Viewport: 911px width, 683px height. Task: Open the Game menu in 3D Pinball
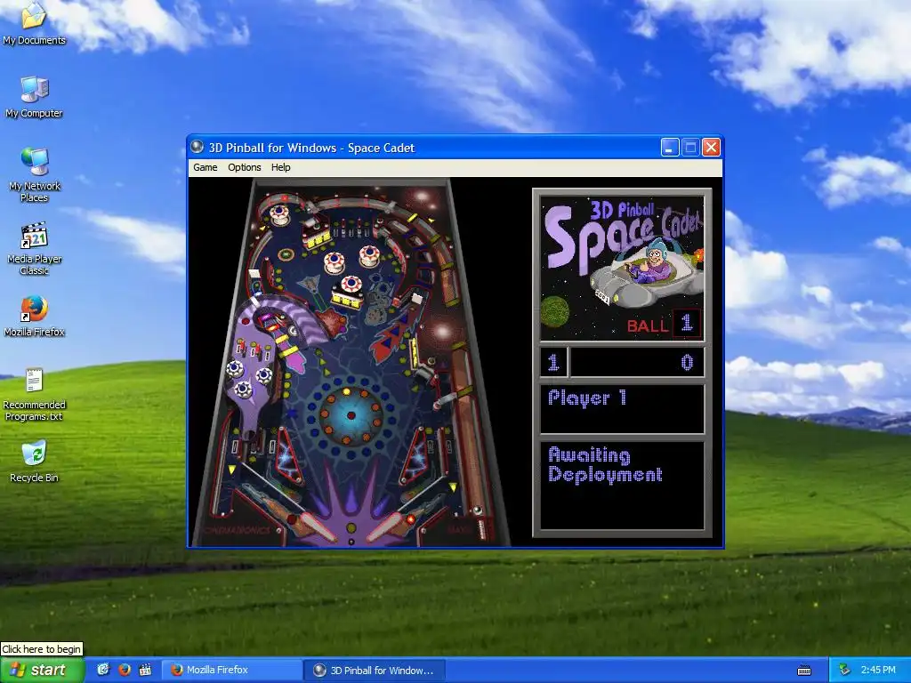(206, 167)
